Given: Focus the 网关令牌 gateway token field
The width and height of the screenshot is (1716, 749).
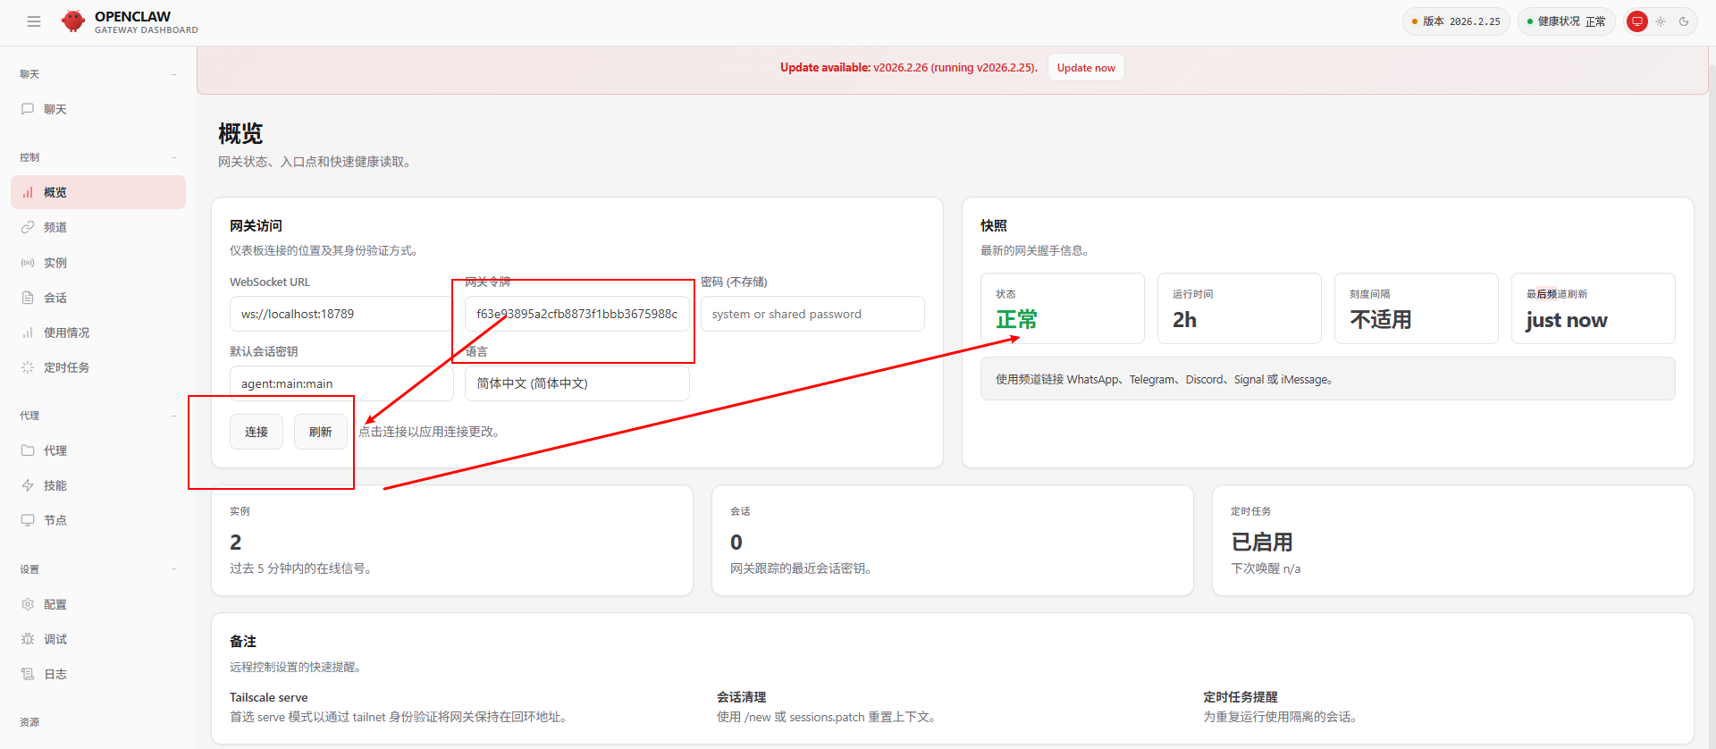Looking at the screenshot, I should pyautogui.click(x=576, y=314).
